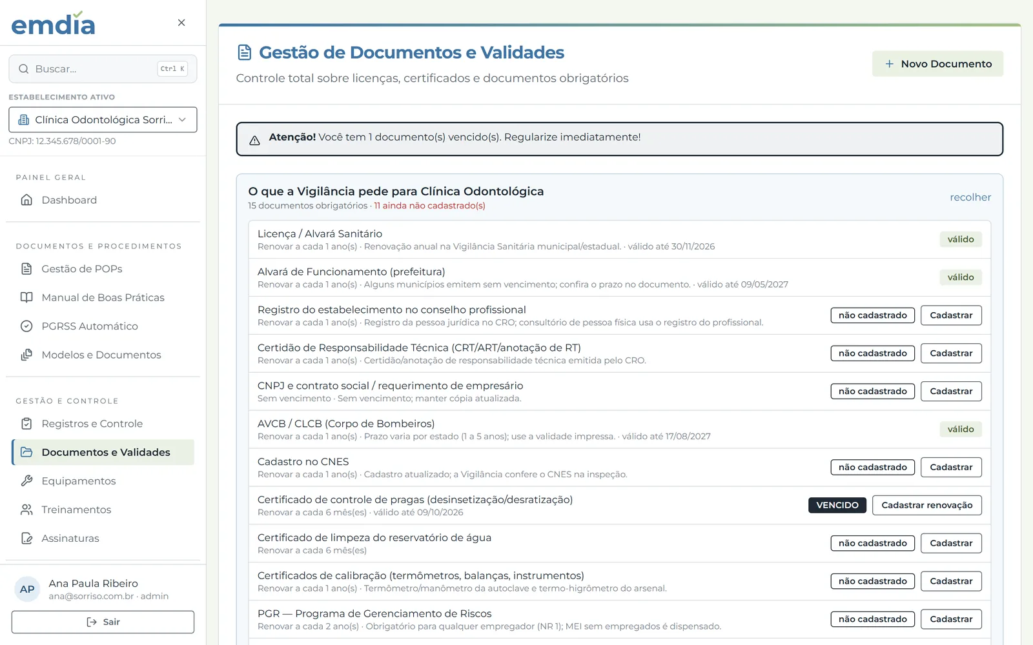Click the Assinaturas pen icon
Viewport: 1033px width, 645px height.
click(x=26, y=539)
